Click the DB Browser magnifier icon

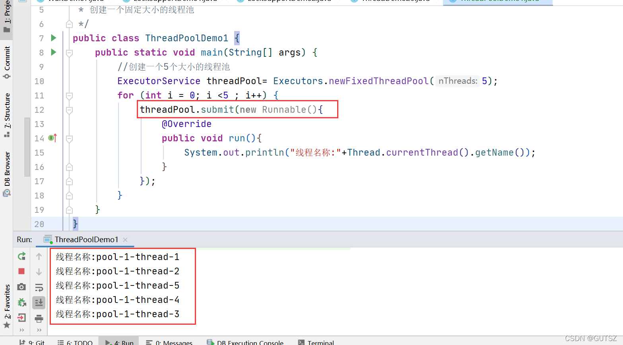tap(7, 193)
